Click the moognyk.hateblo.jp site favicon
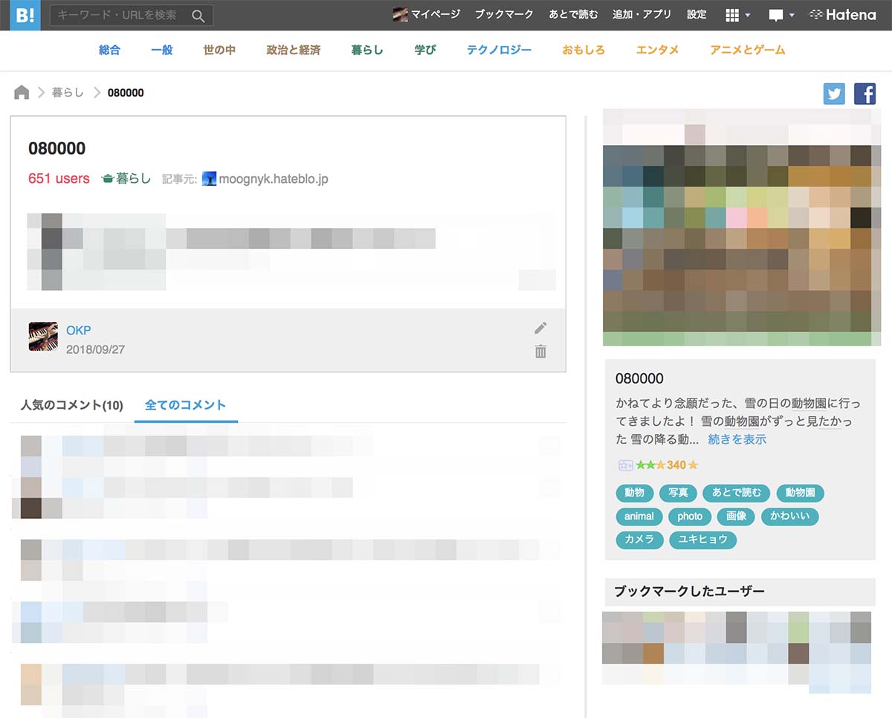This screenshot has width=892, height=718. [209, 178]
